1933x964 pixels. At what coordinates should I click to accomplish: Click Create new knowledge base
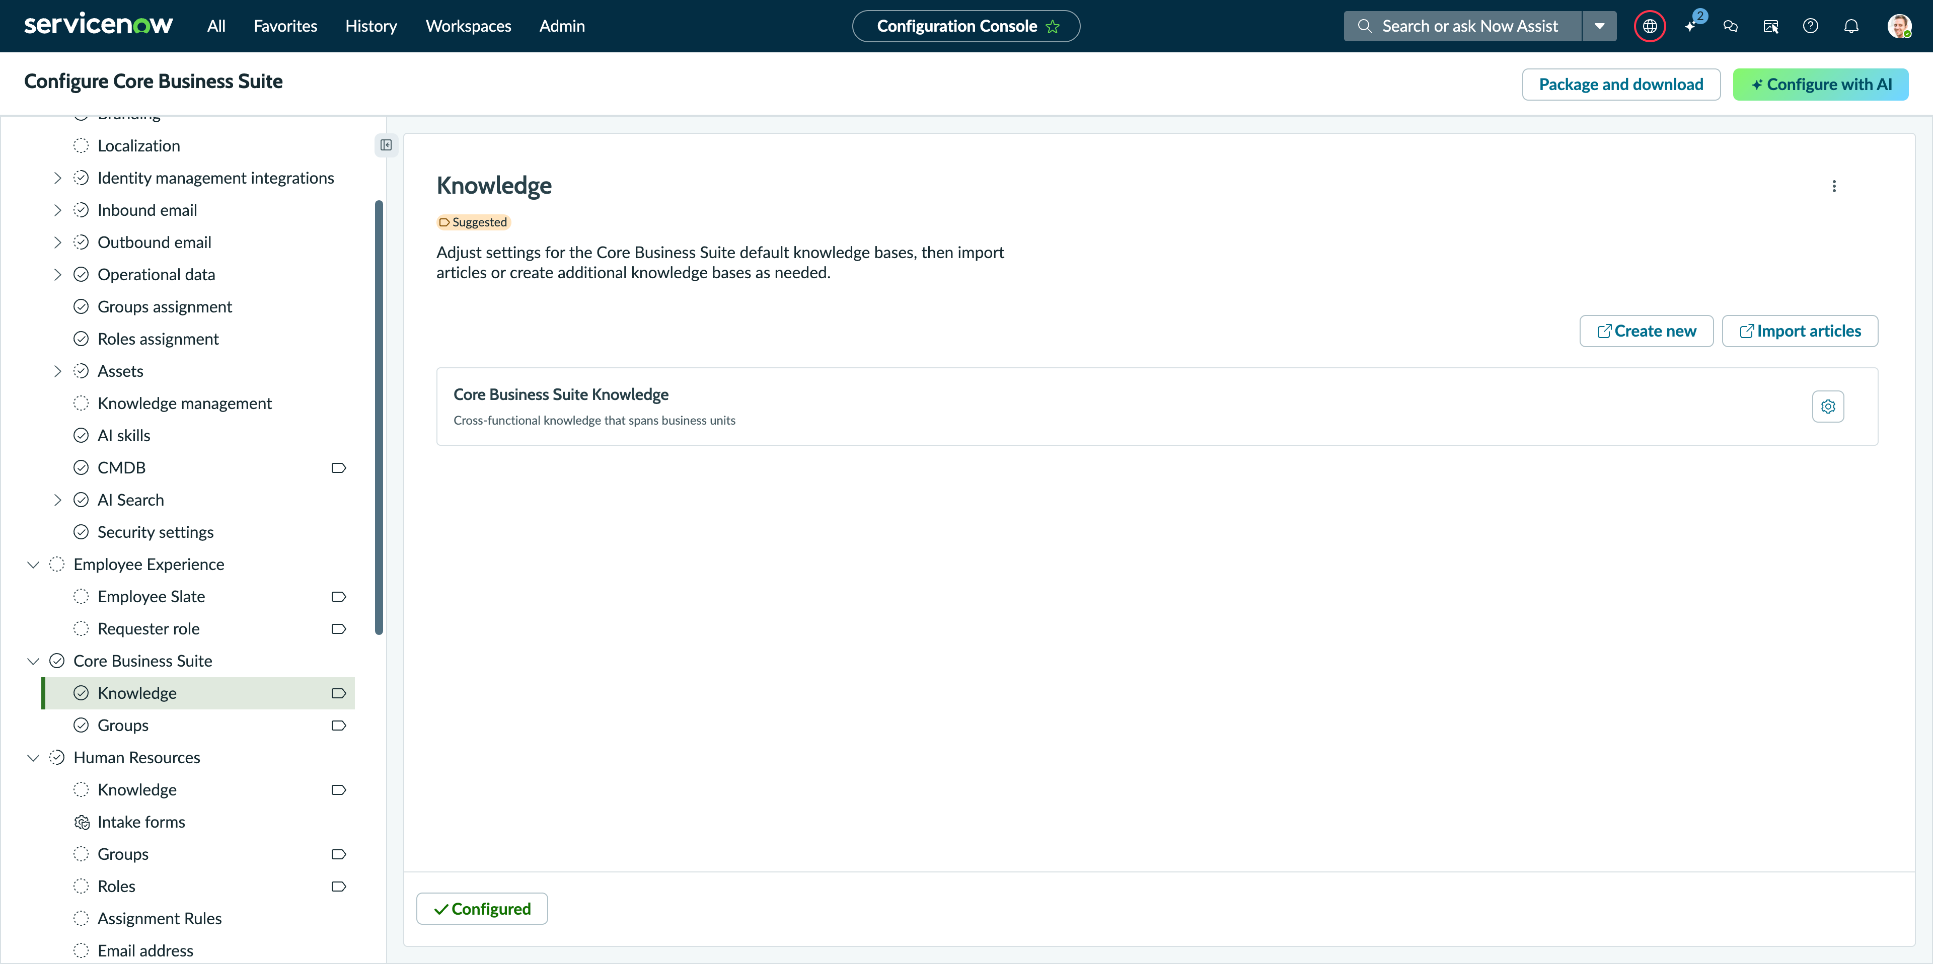point(1647,331)
